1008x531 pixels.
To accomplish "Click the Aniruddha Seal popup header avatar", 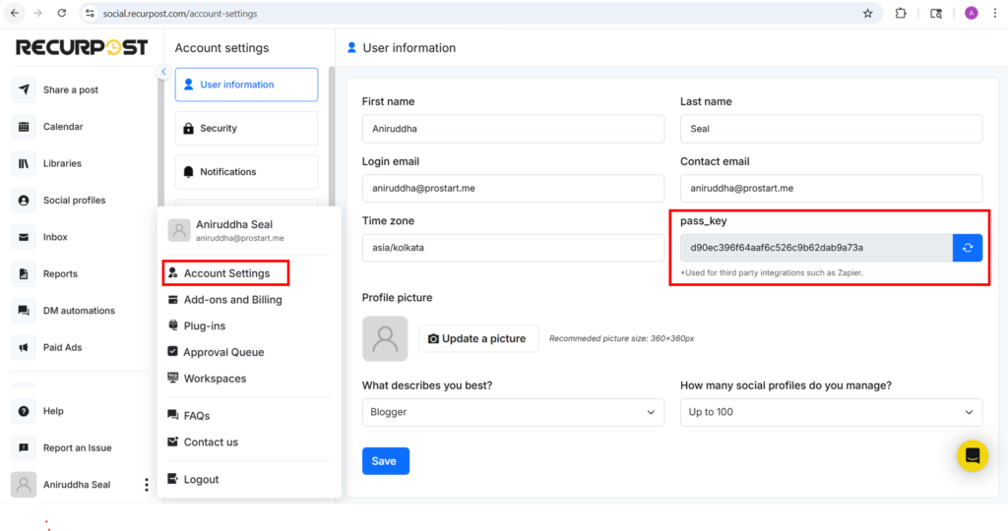I will (179, 230).
